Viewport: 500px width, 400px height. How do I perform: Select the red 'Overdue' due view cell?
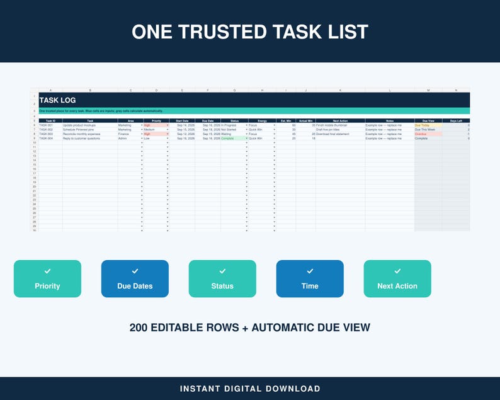click(x=428, y=134)
